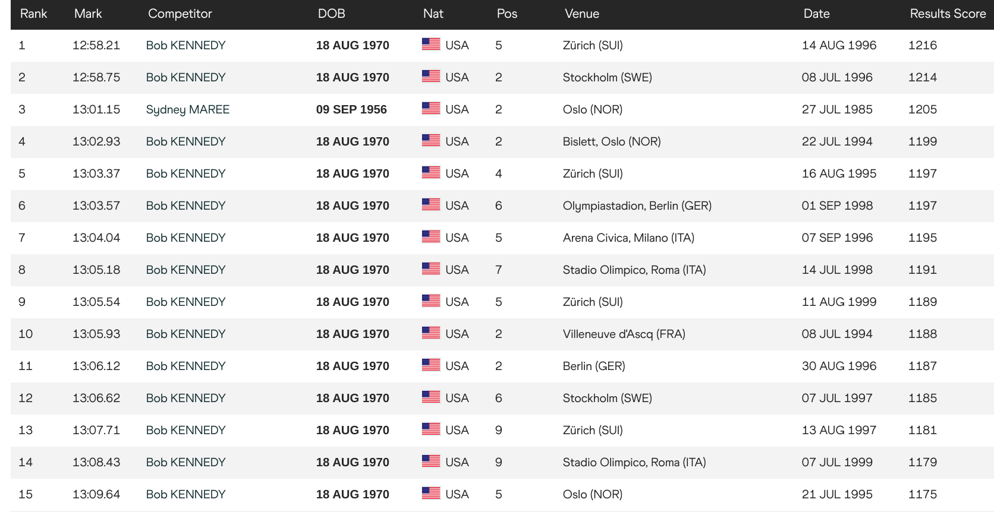Click the USA flag in the rank 4 row

431,141
